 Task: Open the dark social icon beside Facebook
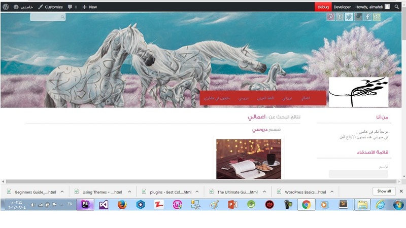(x=358, y=17)
